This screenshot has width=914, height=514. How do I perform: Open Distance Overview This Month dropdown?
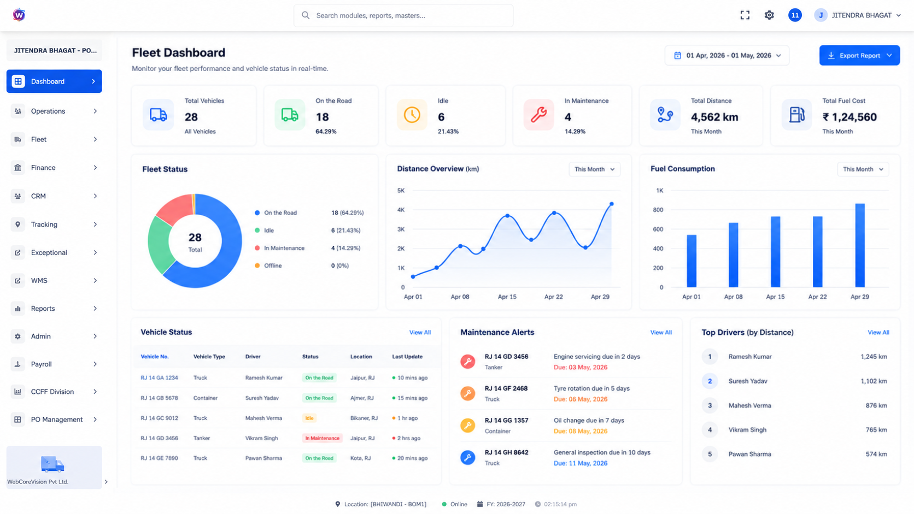594,169
